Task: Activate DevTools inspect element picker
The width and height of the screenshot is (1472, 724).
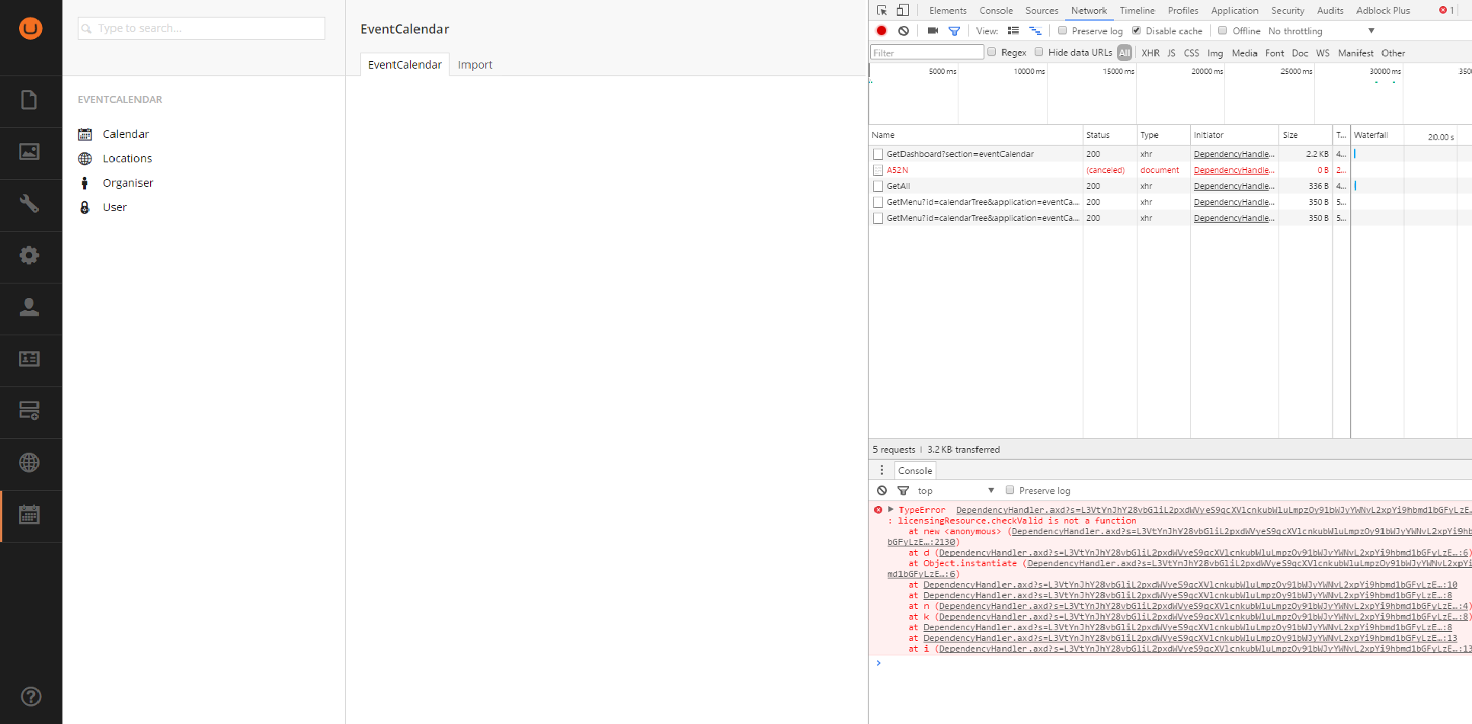Action: (x=882, y=10)
